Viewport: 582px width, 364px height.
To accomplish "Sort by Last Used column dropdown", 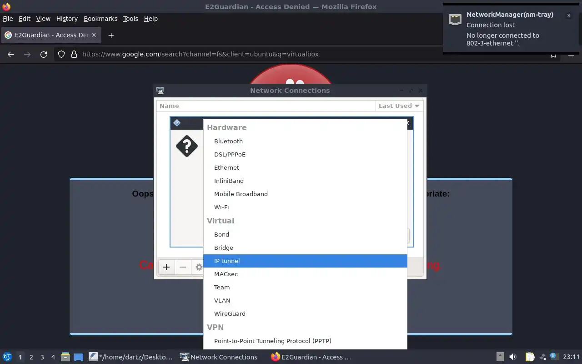I will [x=399, y=106].
